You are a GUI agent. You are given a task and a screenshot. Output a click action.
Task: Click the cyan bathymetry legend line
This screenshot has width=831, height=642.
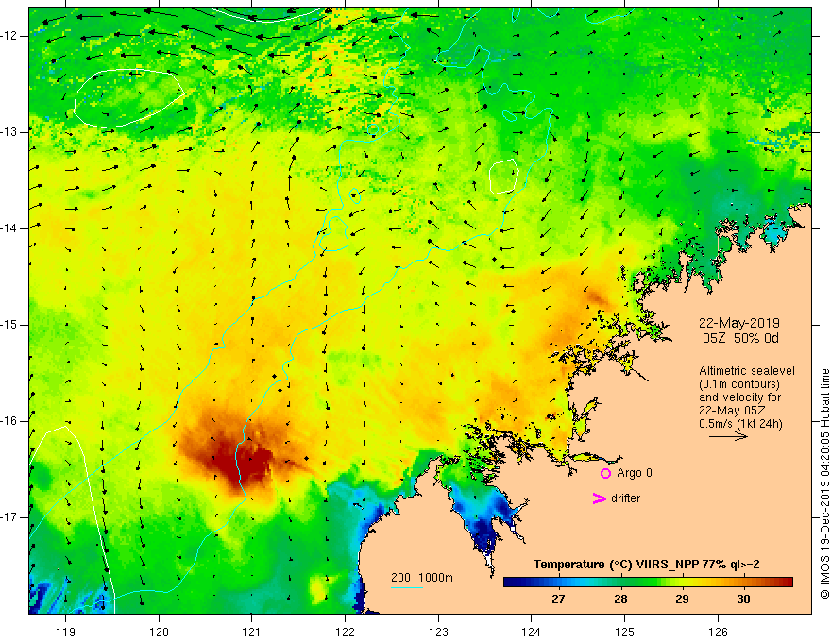(406, 587)
